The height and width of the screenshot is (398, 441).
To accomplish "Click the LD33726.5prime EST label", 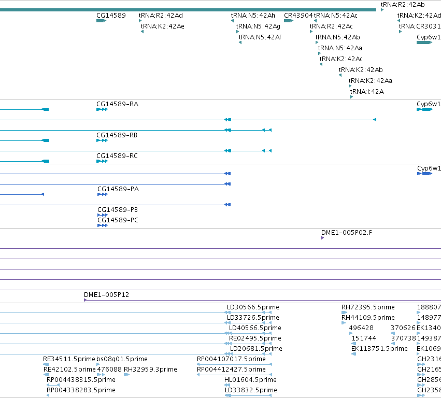I will click(x=253, y=318).
